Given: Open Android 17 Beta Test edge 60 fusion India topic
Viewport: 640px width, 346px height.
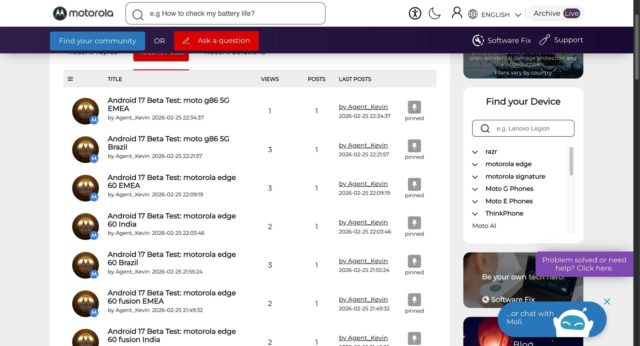Looking at the screenshot, I should [x=172, y=335].
